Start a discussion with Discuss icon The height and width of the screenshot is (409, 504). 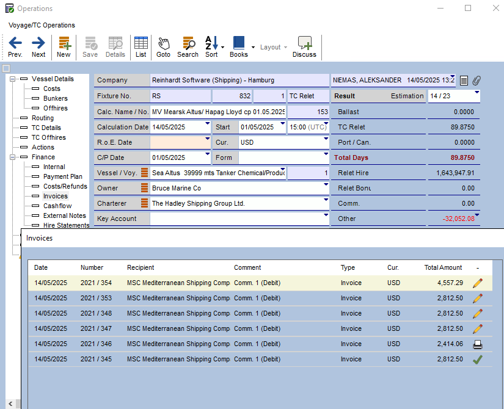point(304,47)
